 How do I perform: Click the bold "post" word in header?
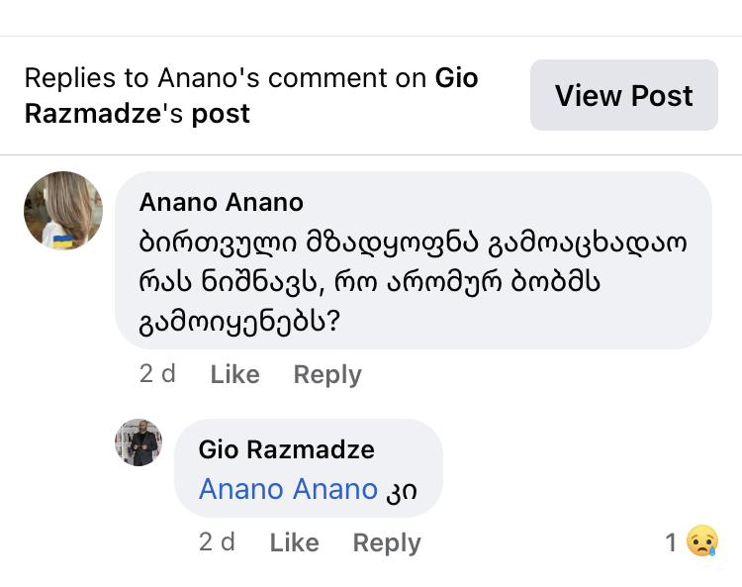pyautogui.click(x=221, y=114)
